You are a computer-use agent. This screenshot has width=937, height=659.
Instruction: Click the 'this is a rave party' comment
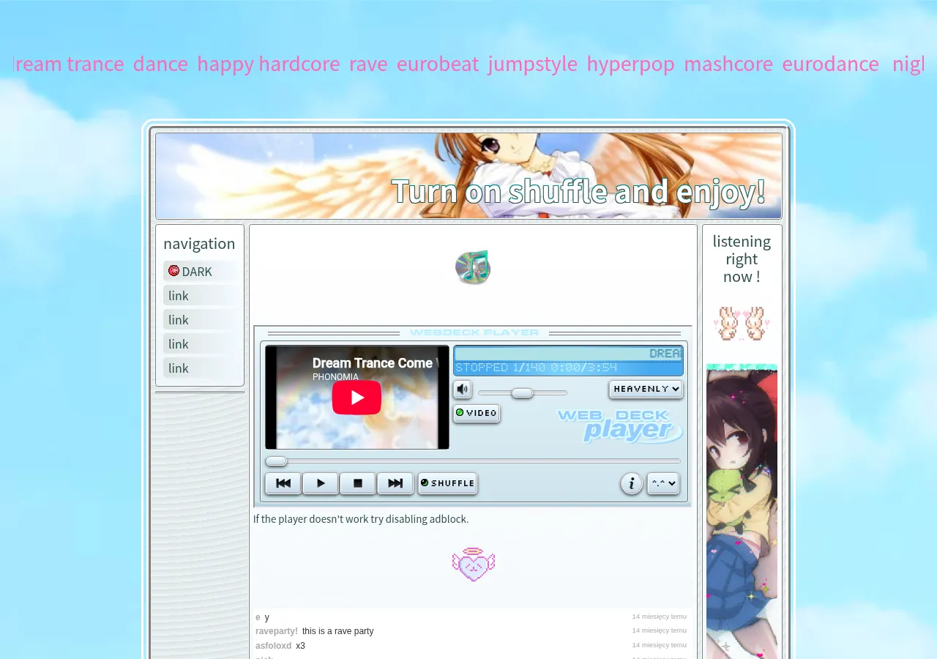(338, 631)
